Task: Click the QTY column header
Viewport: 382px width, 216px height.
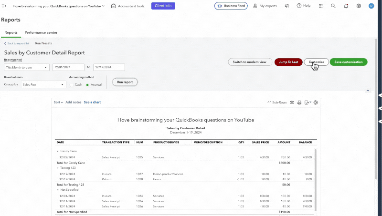Action: pyautogui.click(x=241, y=142)
